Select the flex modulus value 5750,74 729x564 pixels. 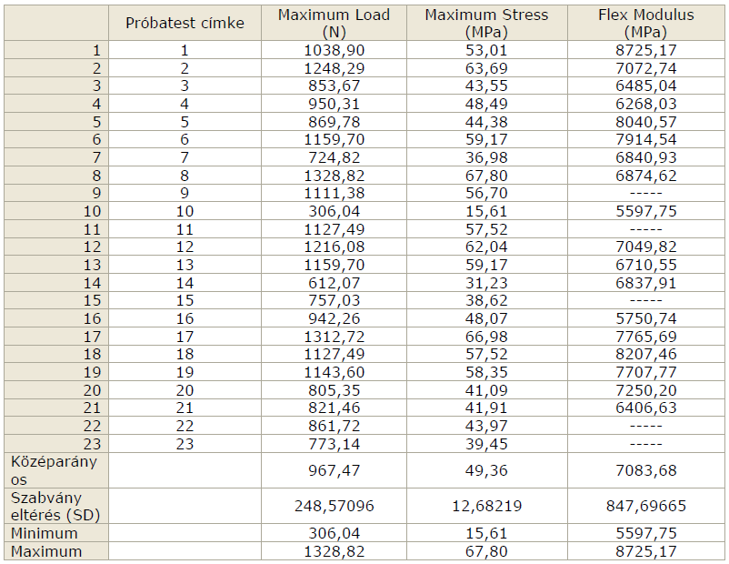click(645, 318)
